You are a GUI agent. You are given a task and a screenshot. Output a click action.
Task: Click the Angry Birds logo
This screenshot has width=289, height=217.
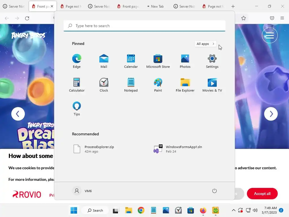29,35
